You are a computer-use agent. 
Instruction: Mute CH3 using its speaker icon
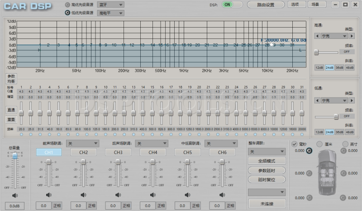coord(118,195)
